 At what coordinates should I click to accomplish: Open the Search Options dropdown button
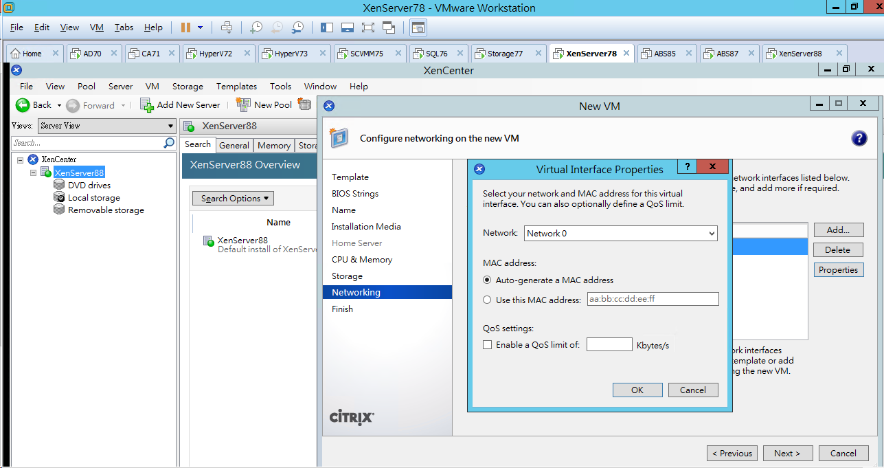click(x=233, y=199)
